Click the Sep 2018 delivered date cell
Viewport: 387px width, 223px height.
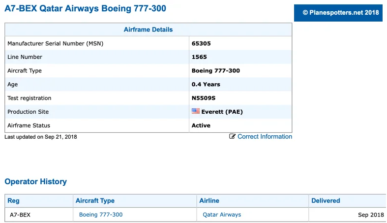coord(371,215)
